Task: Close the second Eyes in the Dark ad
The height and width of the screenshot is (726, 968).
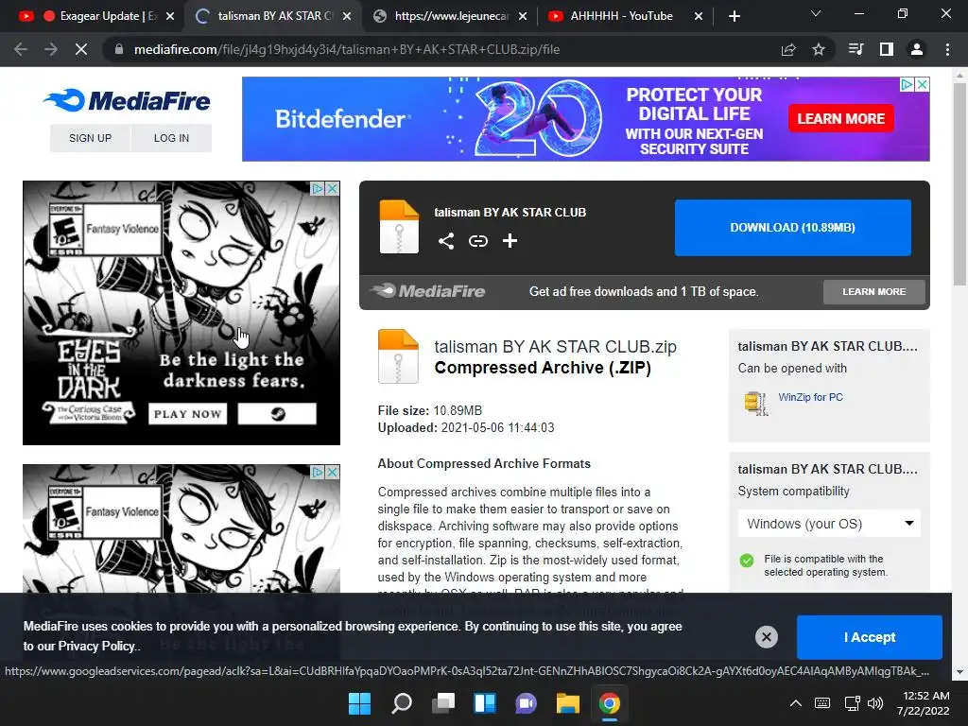Action: 333,472
